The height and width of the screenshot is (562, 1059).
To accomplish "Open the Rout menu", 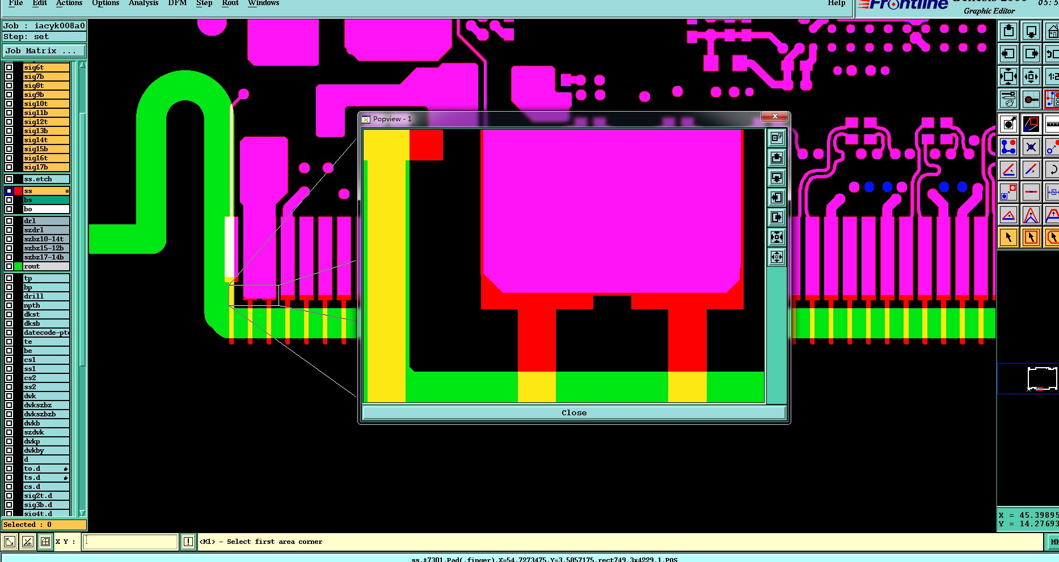I will coord(230,3).
